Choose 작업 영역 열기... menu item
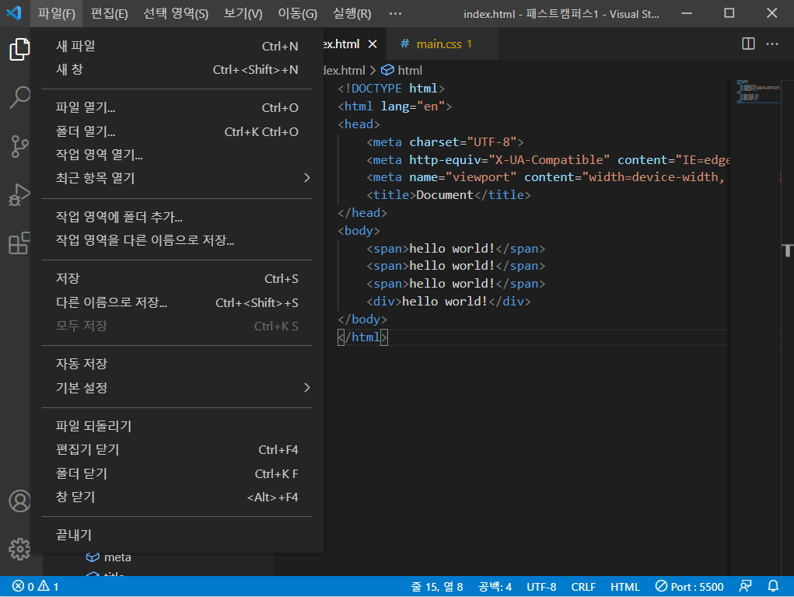The image size is (794, 597). 177,155
